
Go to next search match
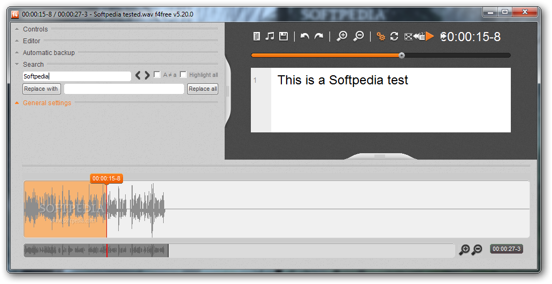pyautogui.click(x=147, y=75)
